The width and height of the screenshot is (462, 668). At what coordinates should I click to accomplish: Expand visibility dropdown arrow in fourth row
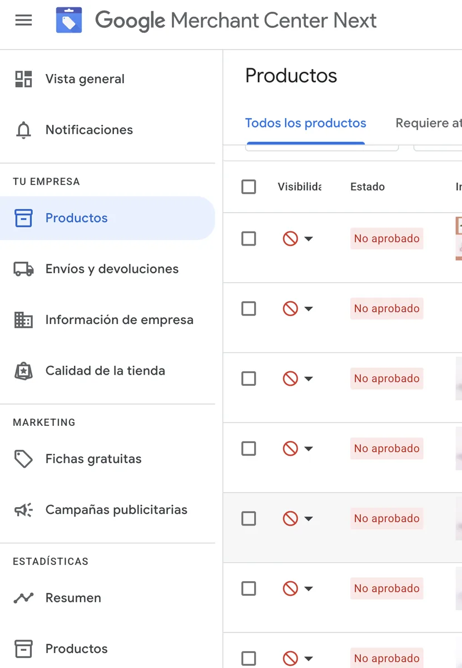(309, 449)
